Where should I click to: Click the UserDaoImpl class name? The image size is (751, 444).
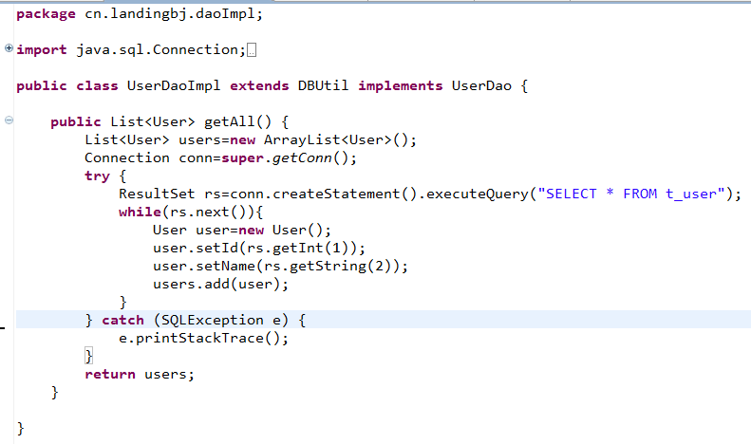tap(173, 85)
